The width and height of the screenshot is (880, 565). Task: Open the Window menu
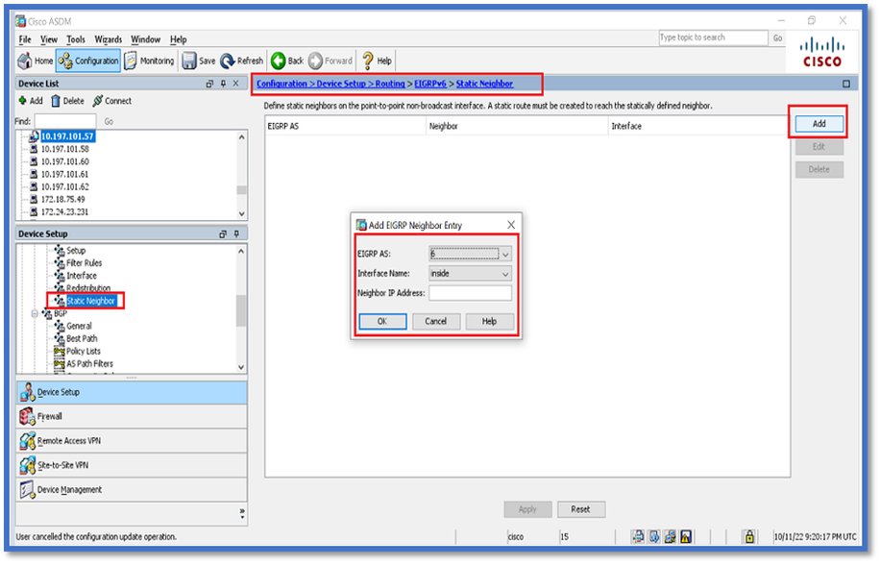[145, 39]
